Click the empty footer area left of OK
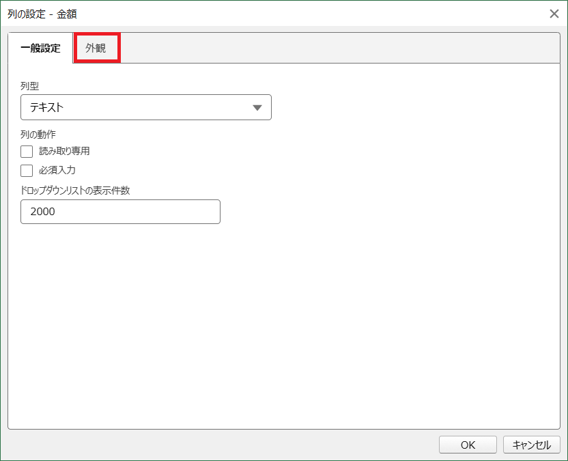 [221, 445]
